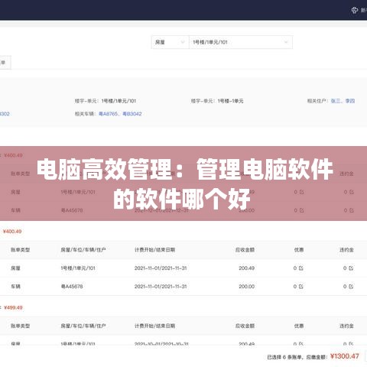Click the chevron of the 1号楼/1单元/101 dropdown
This screenshot has height=367, width=367.
pyautogui.click(x=286, y=42)
